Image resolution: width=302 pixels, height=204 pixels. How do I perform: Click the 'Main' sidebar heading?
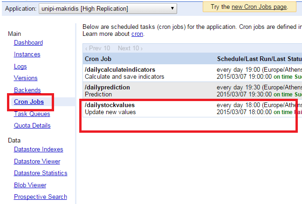[x=14, y=34]
